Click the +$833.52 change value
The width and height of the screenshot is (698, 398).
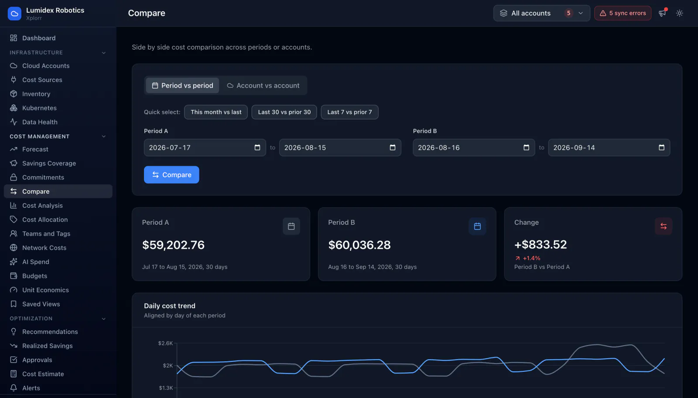541,244
